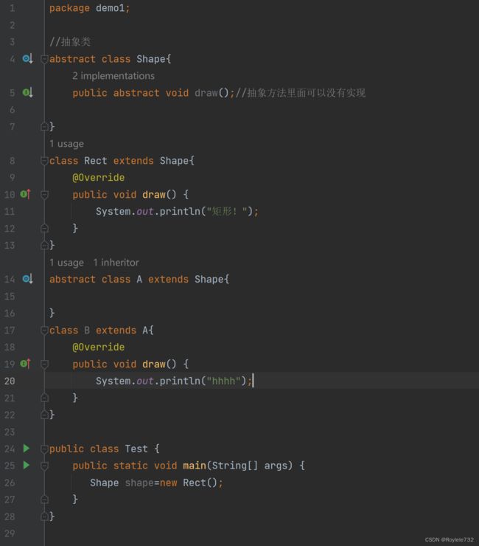Click the abstract 'draw' on line 5
Viewport: 479px width, 546px height.
[x=206, y=93]
